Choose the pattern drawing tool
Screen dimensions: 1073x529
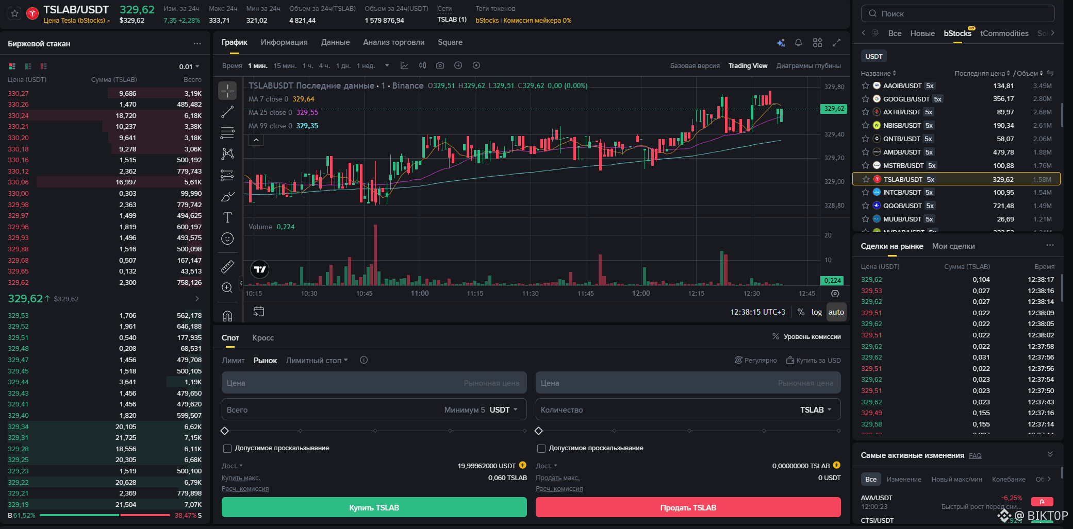[x=227, y=153]
